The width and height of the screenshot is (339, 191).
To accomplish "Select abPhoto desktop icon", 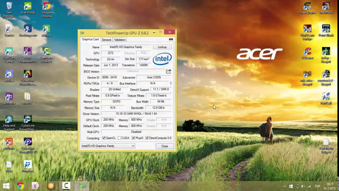I will click(x=9, y=144).
